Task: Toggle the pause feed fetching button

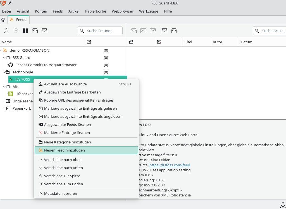Action: [25, 31]
